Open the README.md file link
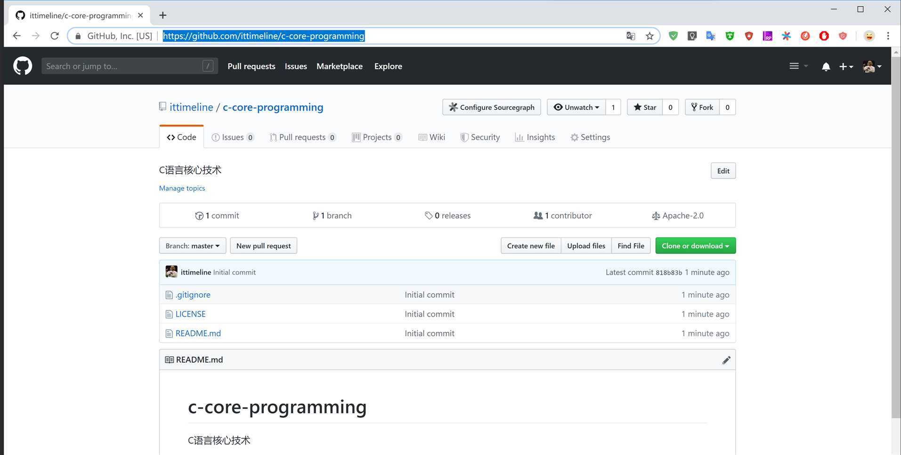Viewport: 901px width, 455px height. [198, 333]
